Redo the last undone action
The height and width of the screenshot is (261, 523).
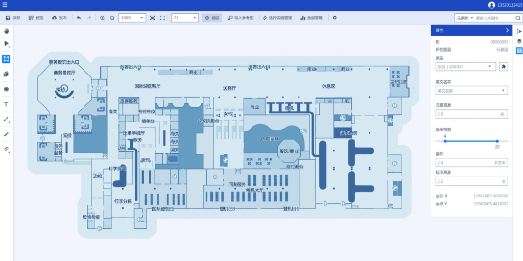tap(89, 18)
